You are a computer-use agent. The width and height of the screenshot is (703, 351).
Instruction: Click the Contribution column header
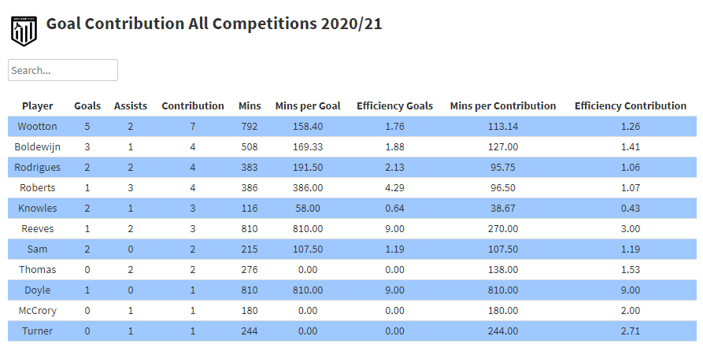(193, 105)
